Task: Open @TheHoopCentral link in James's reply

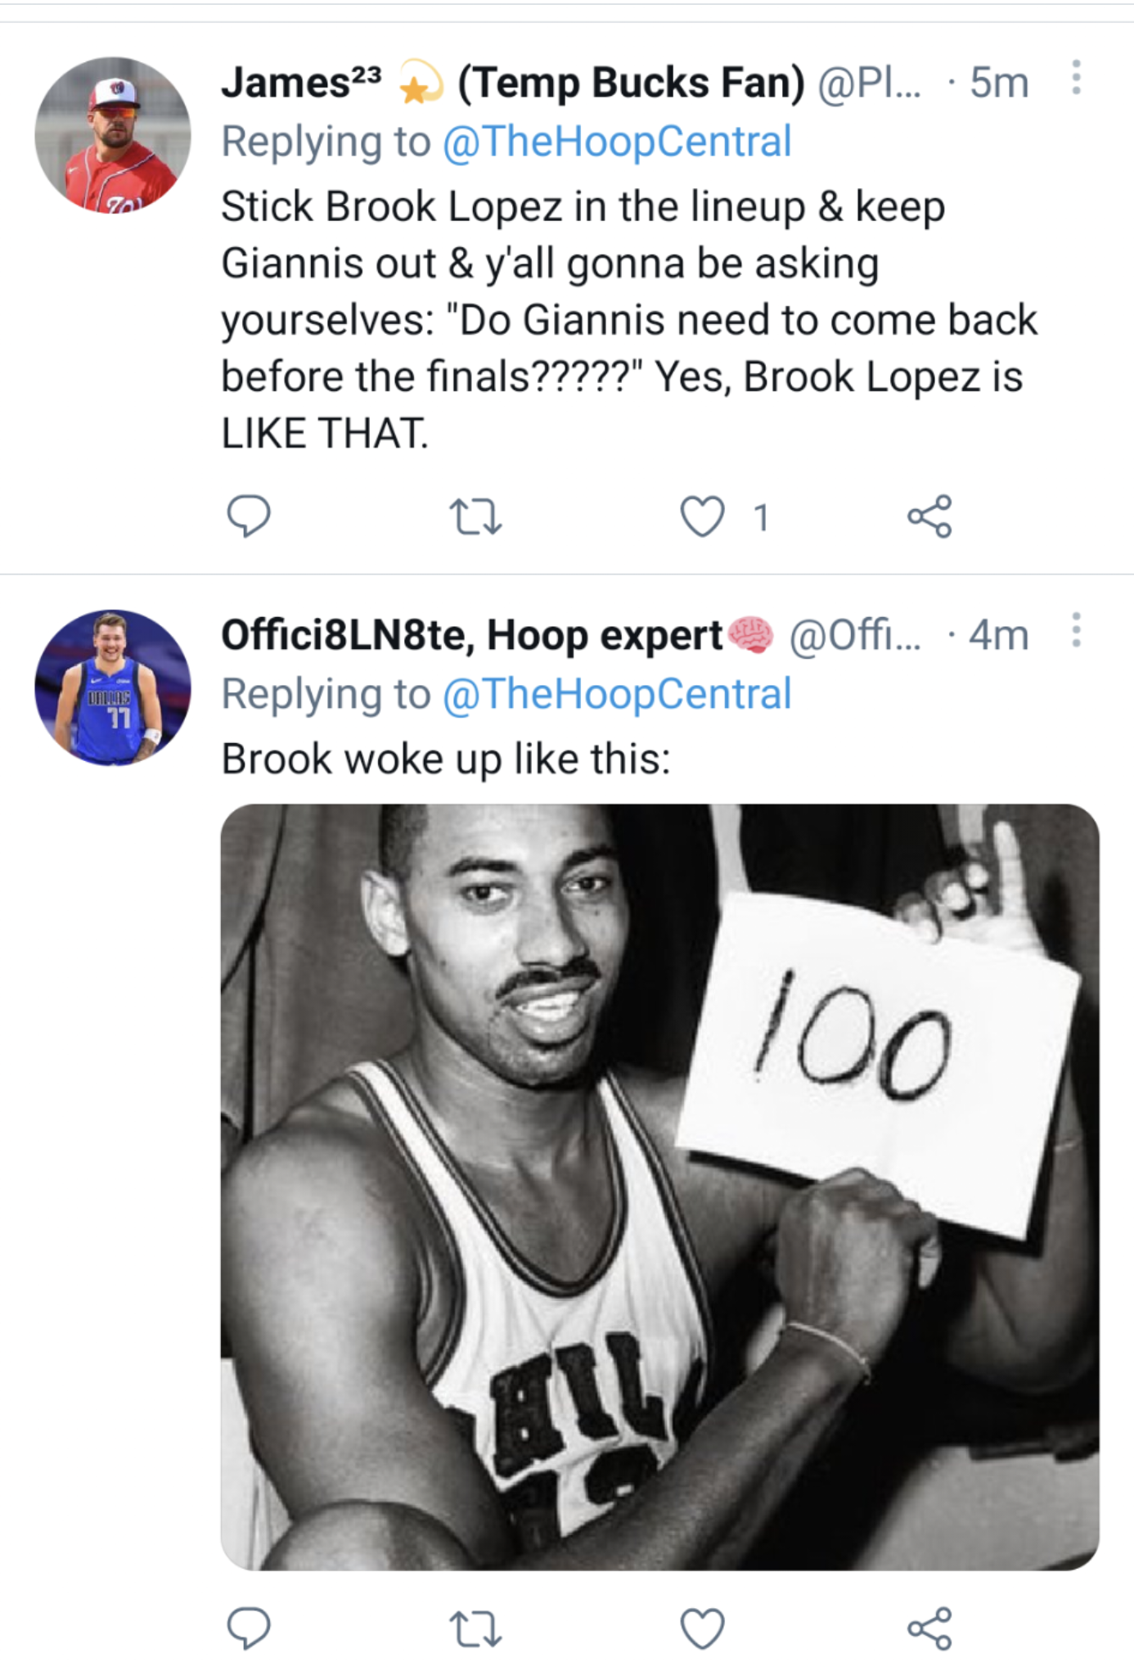Action: pos(617,141)
